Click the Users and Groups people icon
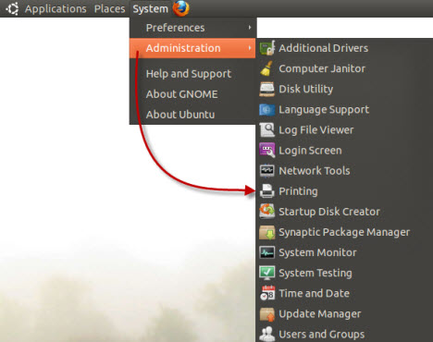The image size is (433, 342). point(267,334)
